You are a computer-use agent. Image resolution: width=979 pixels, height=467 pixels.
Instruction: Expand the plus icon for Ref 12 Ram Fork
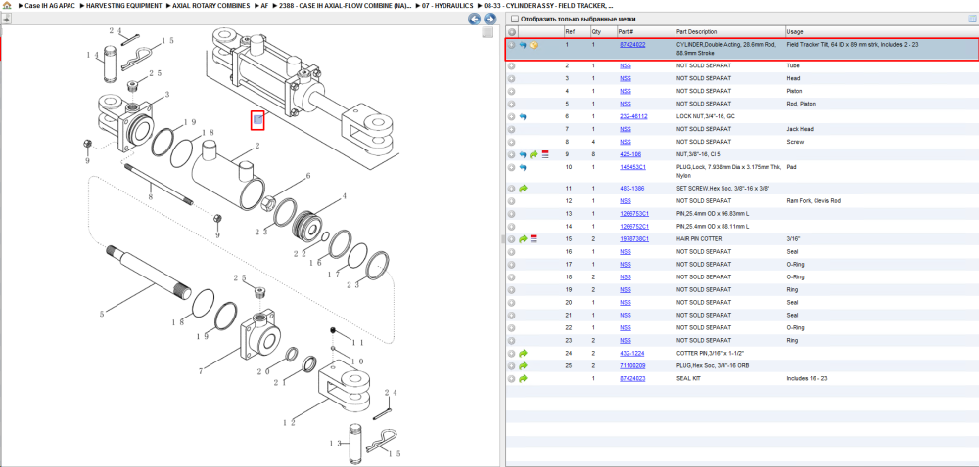coord(512,201)
